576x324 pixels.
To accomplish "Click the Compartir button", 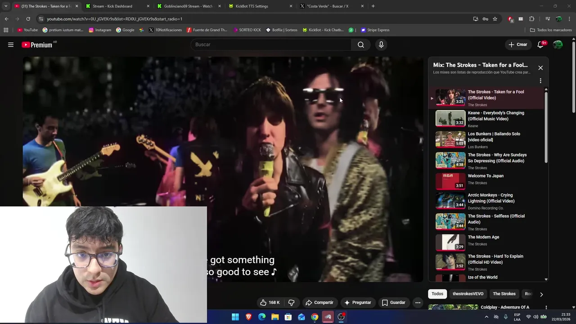I will 319,302.
